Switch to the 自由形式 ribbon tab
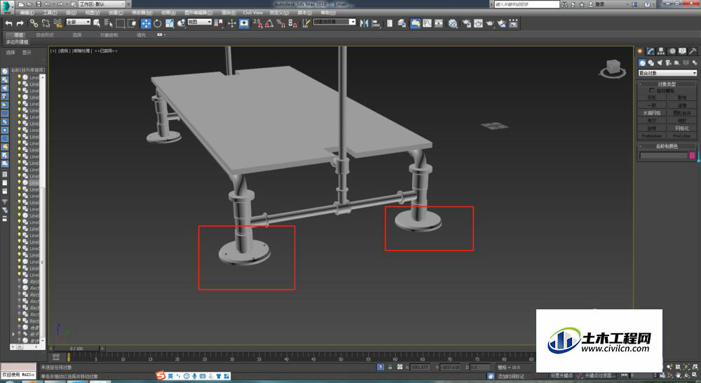This screenshot has height=383, width=701. click(x=45, y=35)
